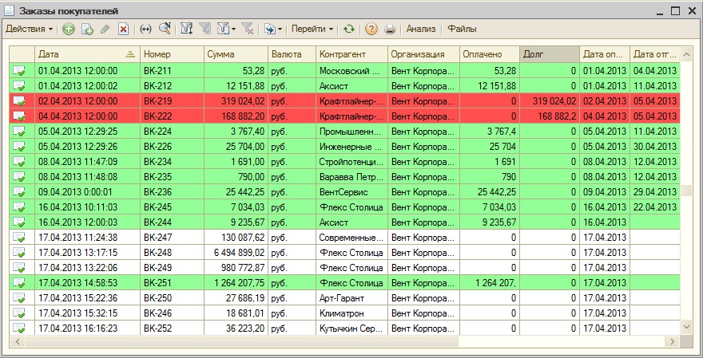This screenshot has height=358, width=703.
Task: Click the green Refresh list icon
Action: 349,30
